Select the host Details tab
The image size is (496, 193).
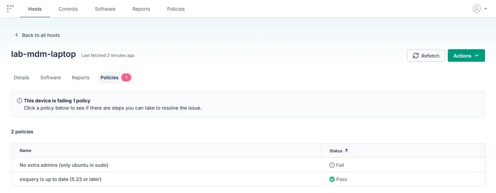[21, 78]
